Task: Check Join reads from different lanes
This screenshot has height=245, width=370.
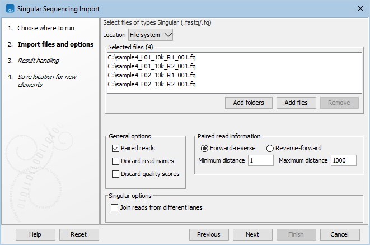Action: pos(116,207)
